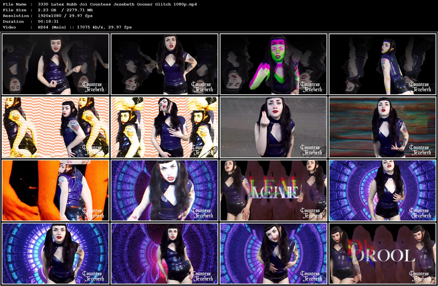Open the thumbnail showing the word DROOL
This screenshot has width=438, height=286.
(383, 253)
